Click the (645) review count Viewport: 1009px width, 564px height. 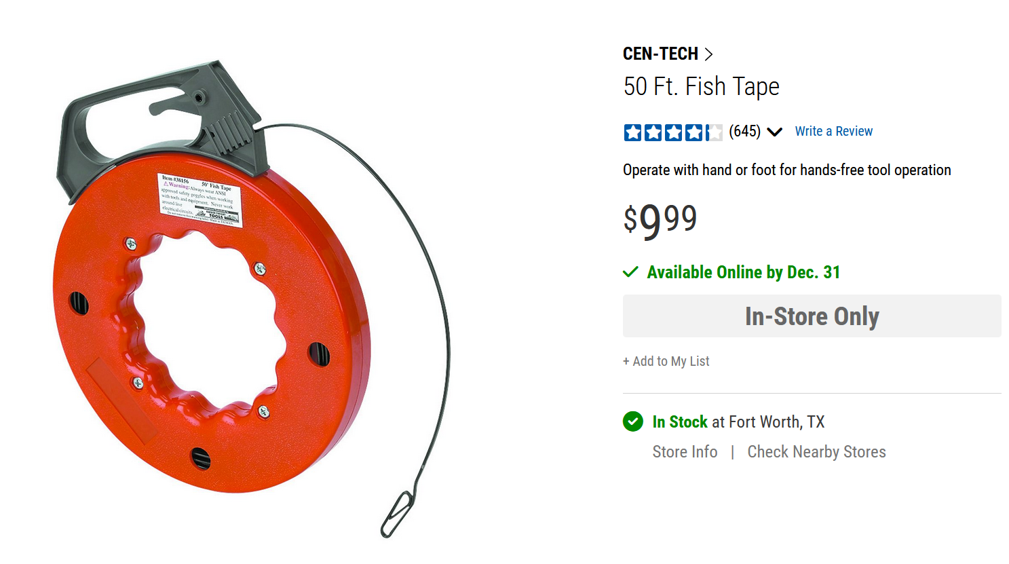[744, 131]
